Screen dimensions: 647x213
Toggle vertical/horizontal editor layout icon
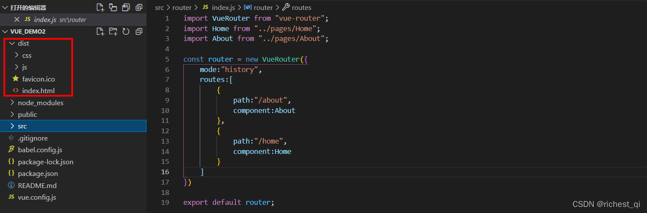pyautogui.click(x=113, y=7)
